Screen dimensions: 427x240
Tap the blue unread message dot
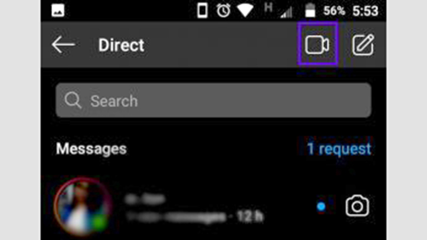321,206
